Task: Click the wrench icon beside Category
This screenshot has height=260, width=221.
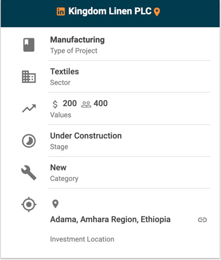Action: [29, 173]
